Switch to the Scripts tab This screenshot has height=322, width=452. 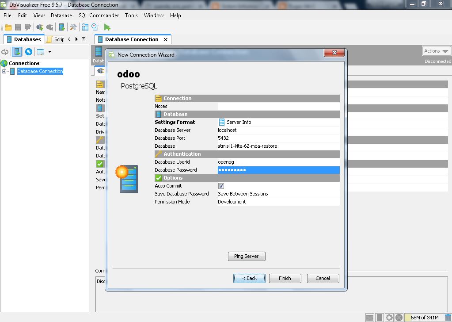pyautogui.click(x=55, y=39)
